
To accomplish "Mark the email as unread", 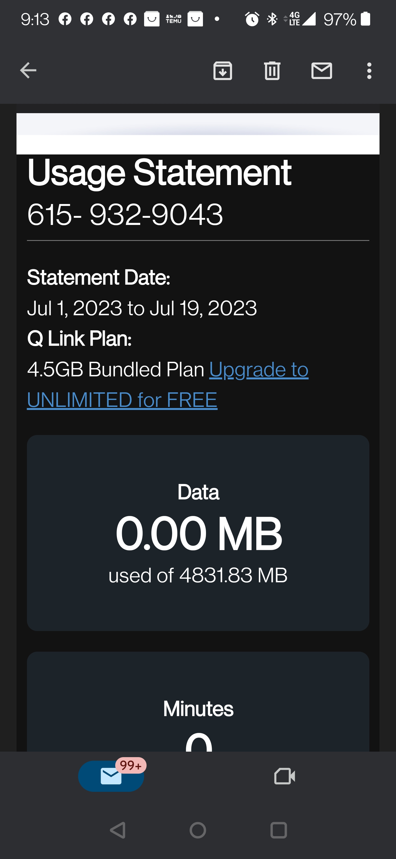I will tap(321, 71).
